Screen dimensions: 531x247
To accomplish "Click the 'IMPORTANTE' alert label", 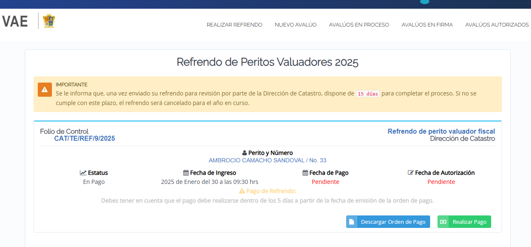I will (x=71, y=85).
